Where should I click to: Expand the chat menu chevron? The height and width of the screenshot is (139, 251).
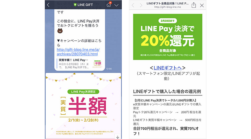click(x=116, y=5)
